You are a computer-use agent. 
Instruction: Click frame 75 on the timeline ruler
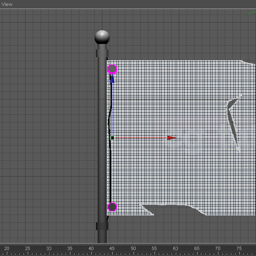(239, 248)
